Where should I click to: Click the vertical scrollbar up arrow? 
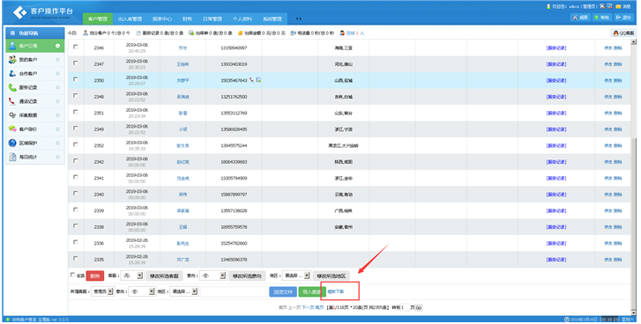(x=634, y=42)
